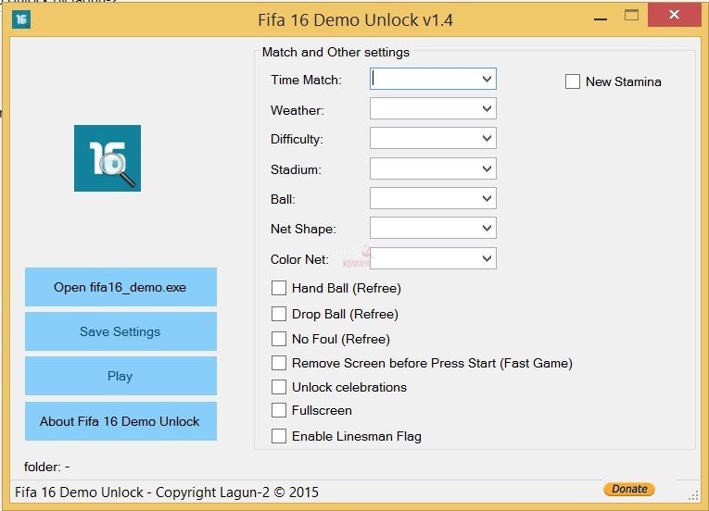This screenshot has width=709, height=511.
Task: Tick the Hand Ball (Refree) checkbox
Action: pyautogui.click(x=279, y=288)
